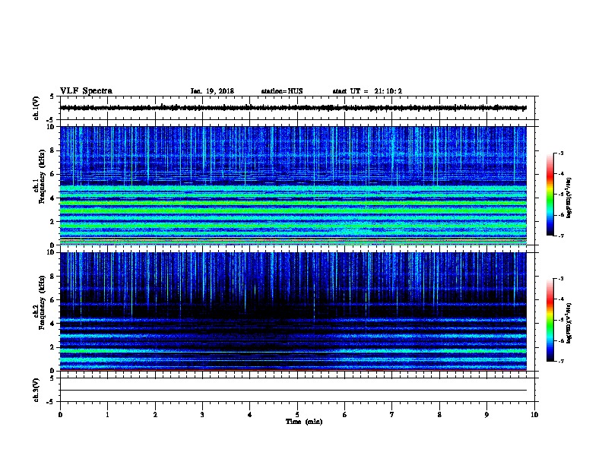The image size is (602, 465).
Task: Click the ch.1 "Frequency (kHz)" axis label
Action: [x=42, y=176]
